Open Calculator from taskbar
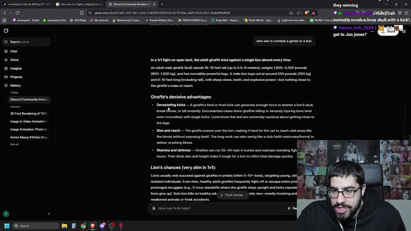Screen dimensions: 411x231 coord(74,226)
